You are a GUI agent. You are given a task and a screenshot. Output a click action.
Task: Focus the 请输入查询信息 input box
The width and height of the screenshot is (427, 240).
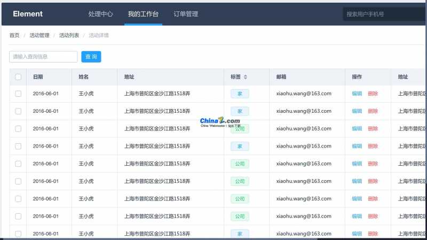point(43,57)
